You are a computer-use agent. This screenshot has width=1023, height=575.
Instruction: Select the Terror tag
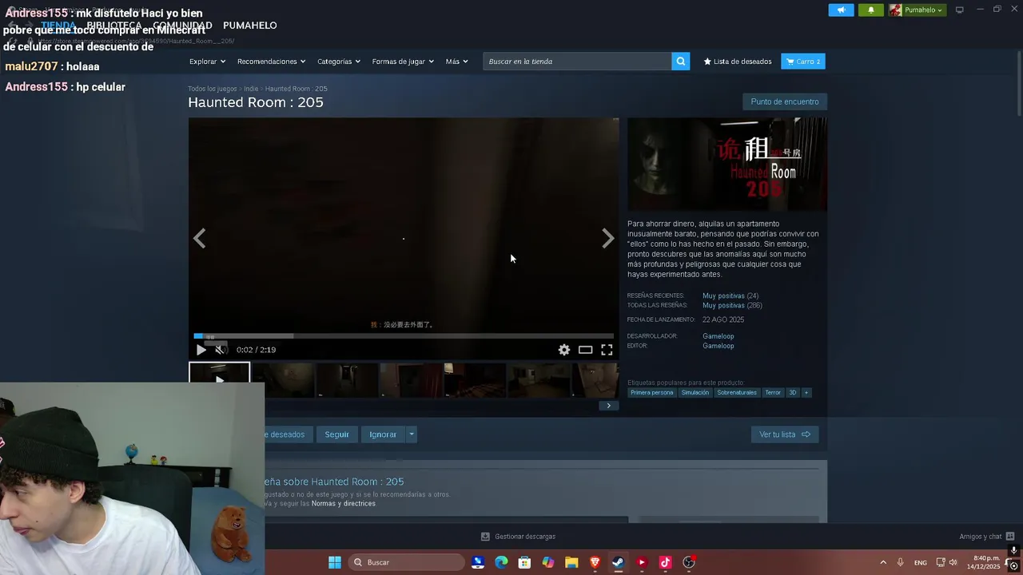pyautogui.click(x=773, y=393)
